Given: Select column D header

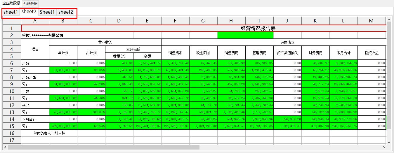Looking at the screenshot, I should click(119, 21).
